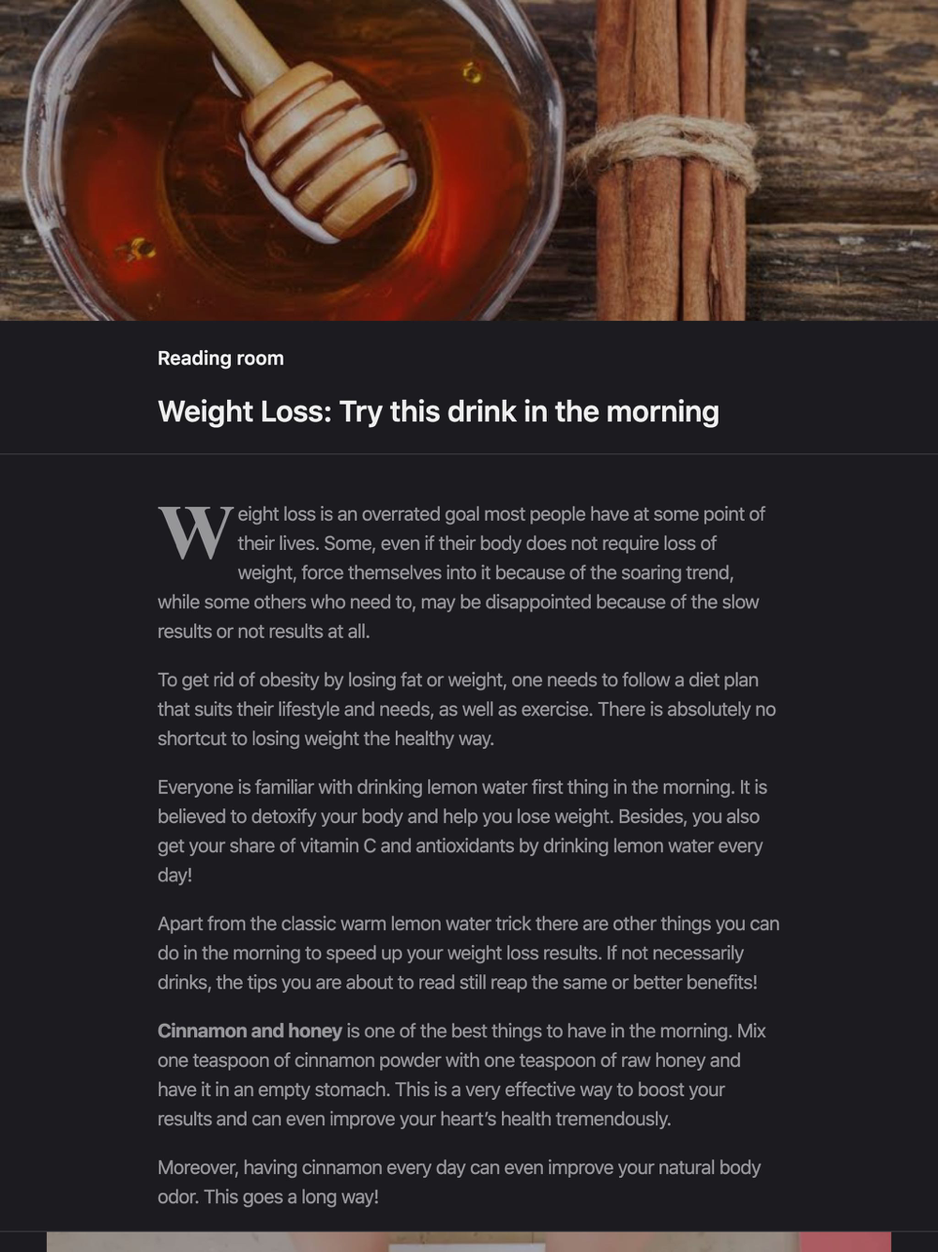Click the honey dipper in the hero image

310,122
